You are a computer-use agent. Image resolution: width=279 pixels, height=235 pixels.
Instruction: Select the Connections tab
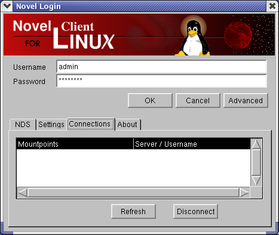tap(91, 124)
